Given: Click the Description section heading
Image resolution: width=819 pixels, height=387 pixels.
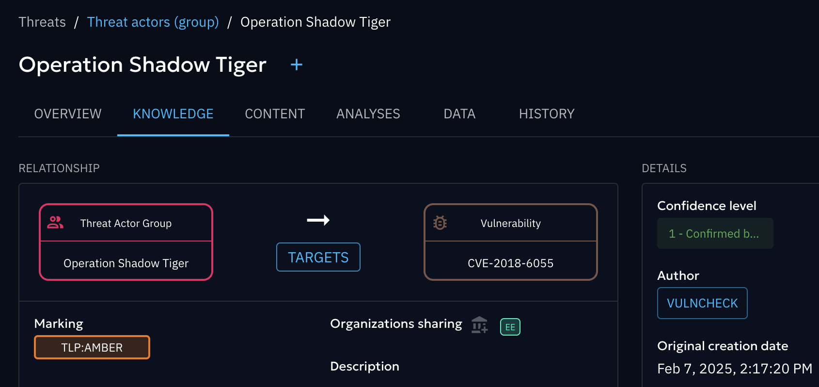Looking at the screenshot, I should coord(364,366).
